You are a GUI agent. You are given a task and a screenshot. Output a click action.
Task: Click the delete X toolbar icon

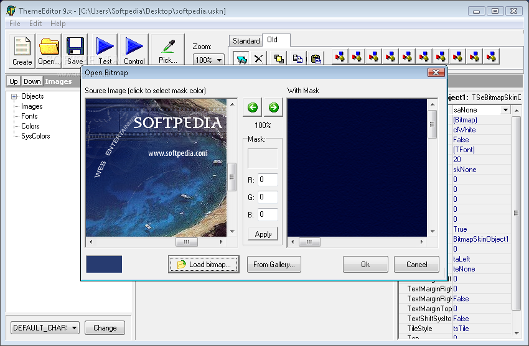[258, 59]
